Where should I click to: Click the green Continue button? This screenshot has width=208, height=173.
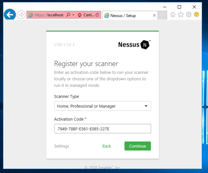[x=137, y=146]
